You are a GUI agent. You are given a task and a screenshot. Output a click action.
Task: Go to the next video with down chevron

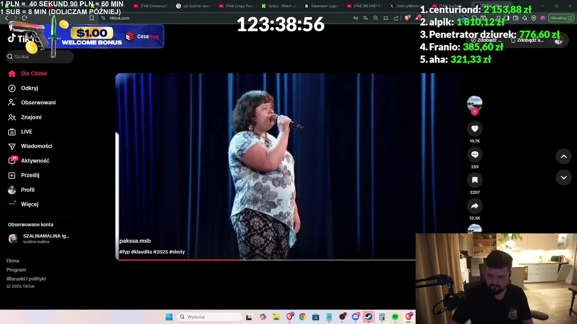[563, 177]
